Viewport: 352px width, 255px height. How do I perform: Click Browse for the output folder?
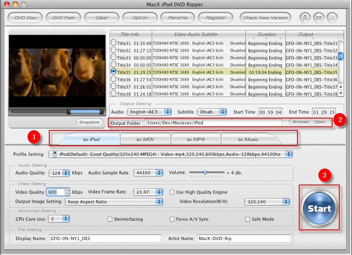point(301,122)
